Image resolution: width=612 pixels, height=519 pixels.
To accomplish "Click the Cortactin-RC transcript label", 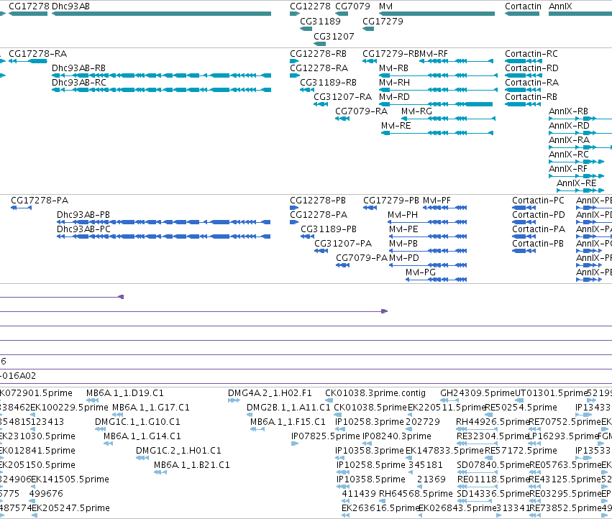I will 531,53.
